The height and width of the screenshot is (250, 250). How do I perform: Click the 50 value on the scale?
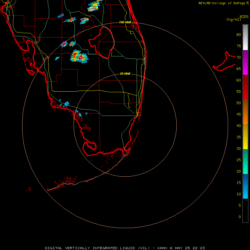(239, 103)
